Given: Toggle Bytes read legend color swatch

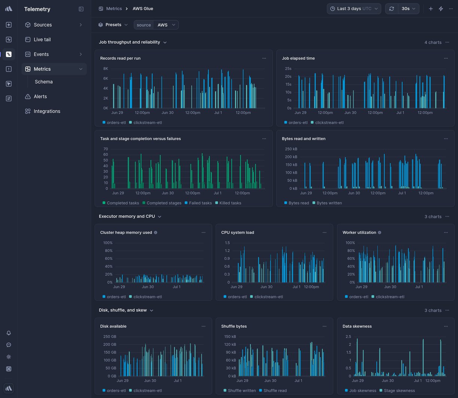Looking at the screenshot, I should pos(286,203).
